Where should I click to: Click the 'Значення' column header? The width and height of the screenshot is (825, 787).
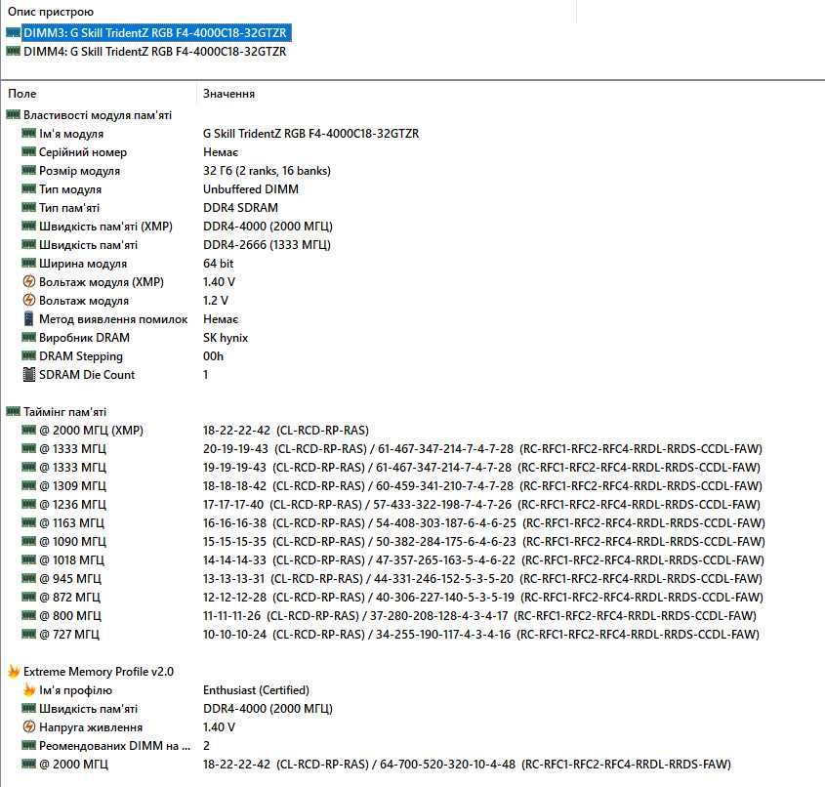click(x=228, y=94)
